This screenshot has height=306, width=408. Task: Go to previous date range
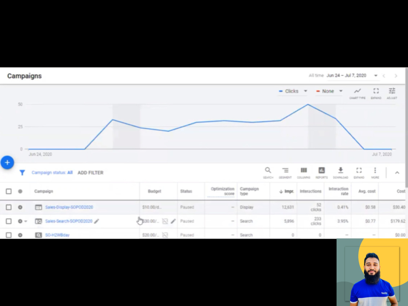click(x=384, y=76)
